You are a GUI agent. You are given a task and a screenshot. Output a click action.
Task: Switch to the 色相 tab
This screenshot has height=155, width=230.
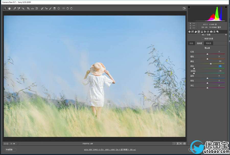pos(191,43)
